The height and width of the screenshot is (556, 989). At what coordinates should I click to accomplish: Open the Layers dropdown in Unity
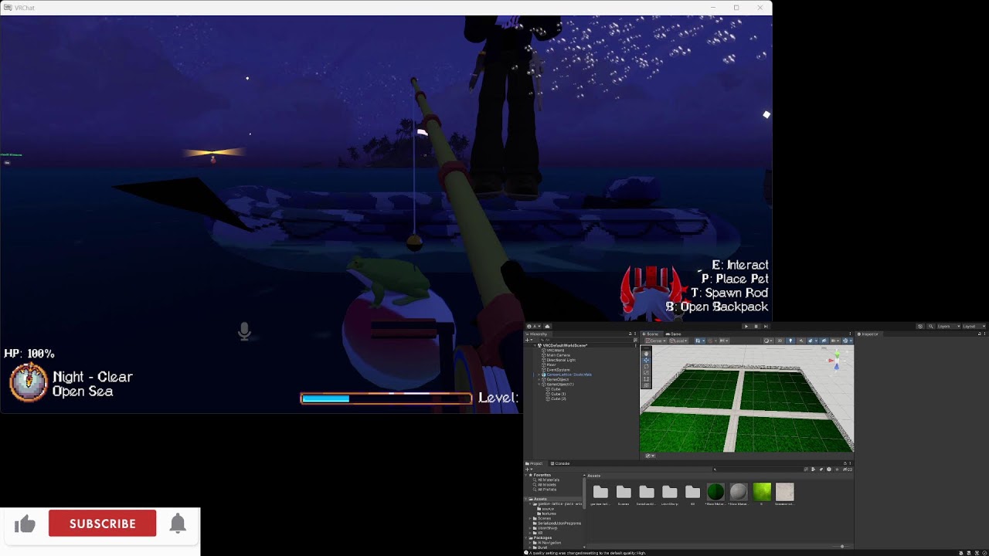click(949, 326)
